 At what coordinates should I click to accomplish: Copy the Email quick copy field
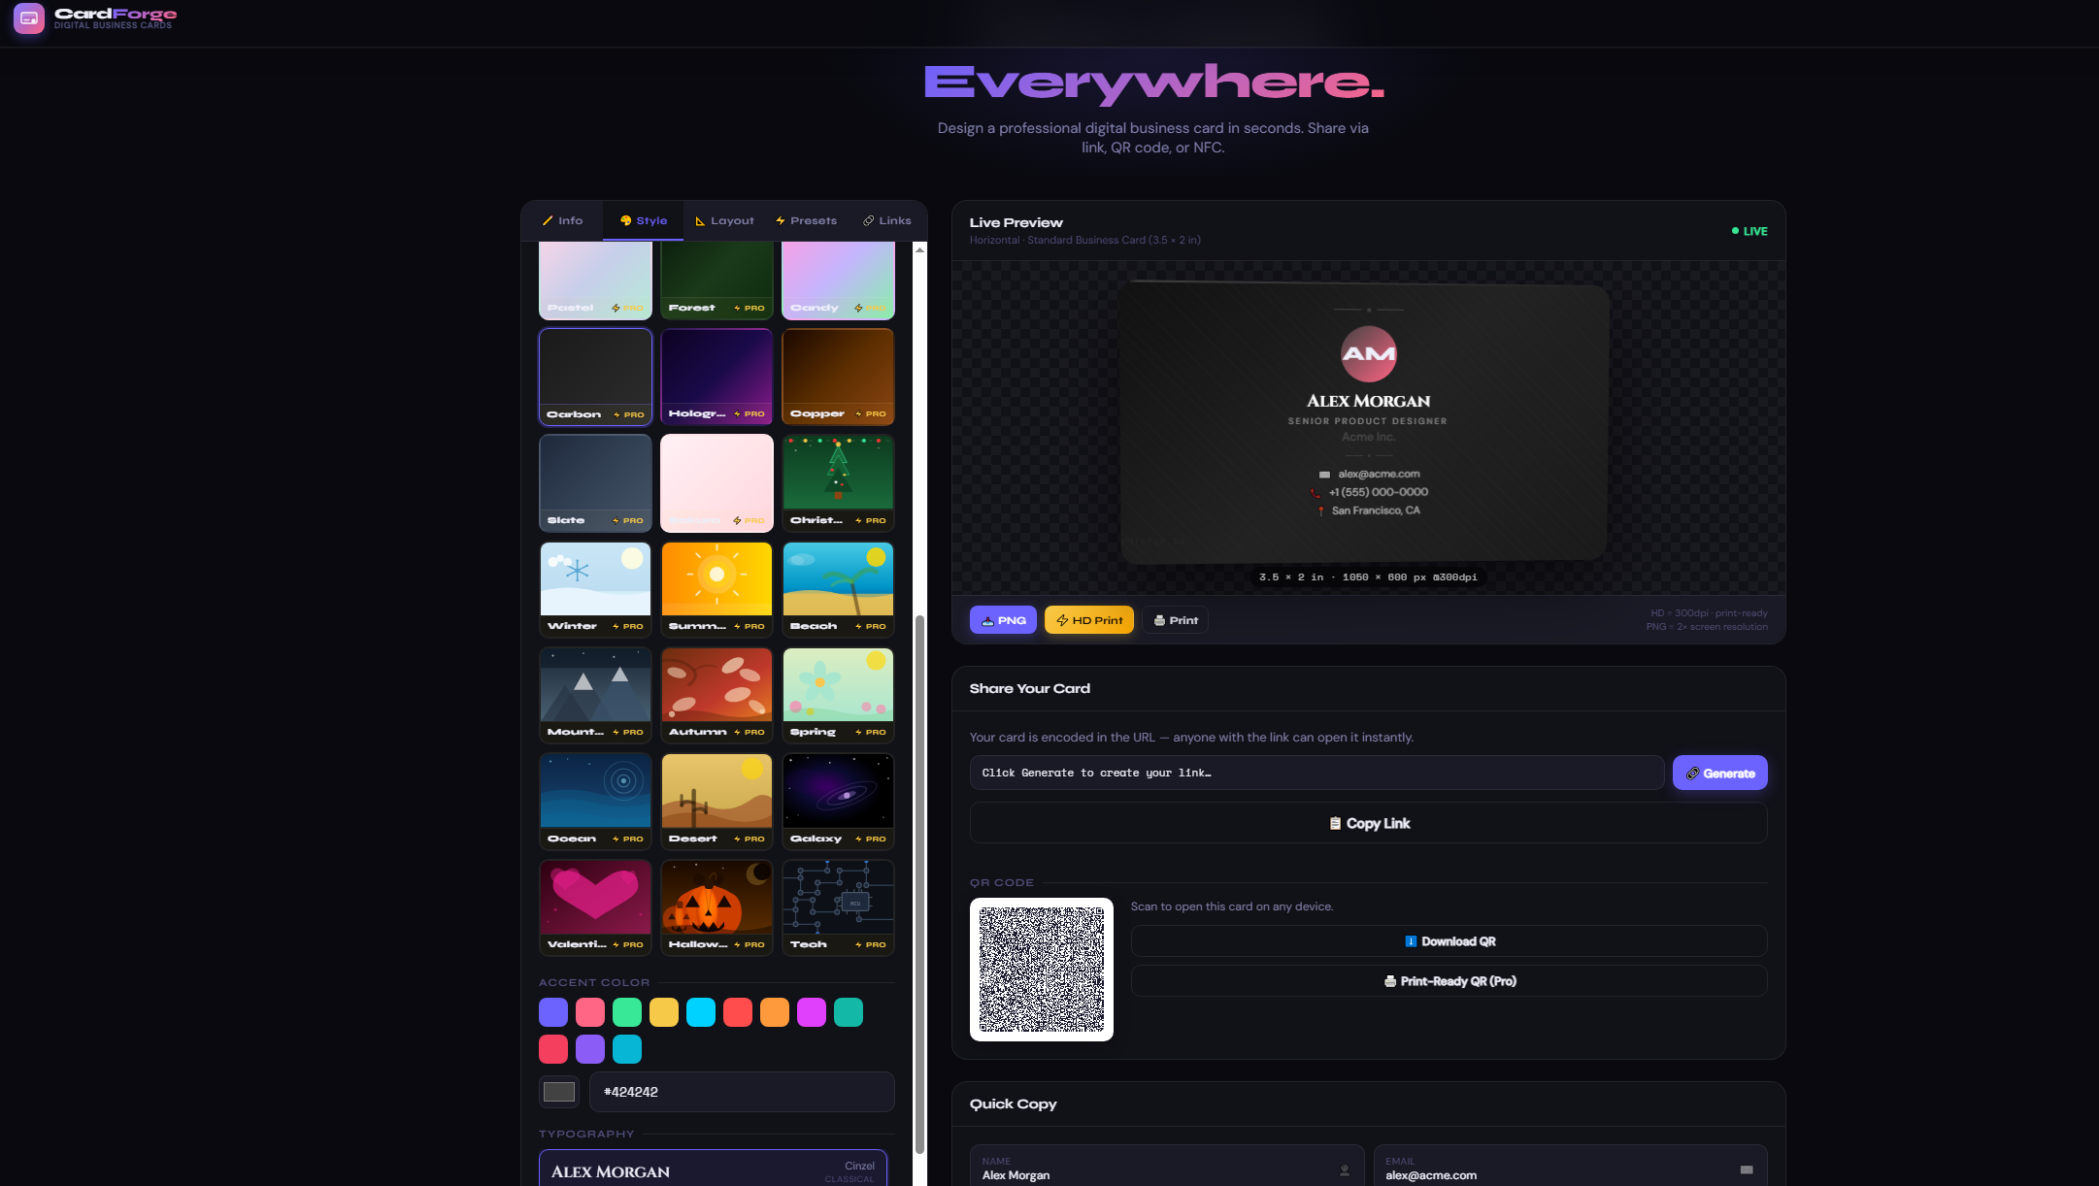click(1570, 1168)
